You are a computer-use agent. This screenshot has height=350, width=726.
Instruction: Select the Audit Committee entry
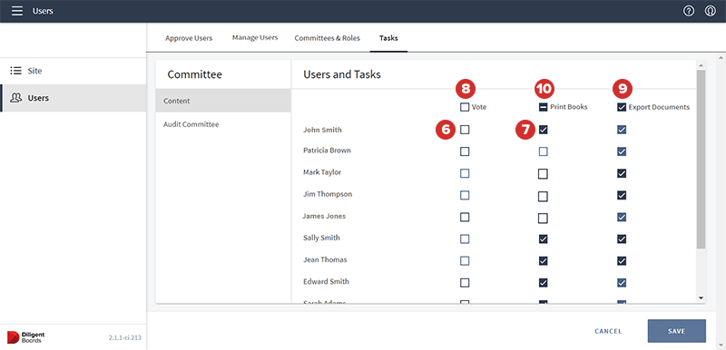pyautogui.click(x=191, y=124)
